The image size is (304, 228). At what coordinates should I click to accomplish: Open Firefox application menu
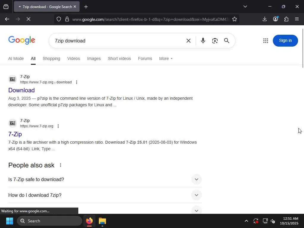click(x=297, y=19)
